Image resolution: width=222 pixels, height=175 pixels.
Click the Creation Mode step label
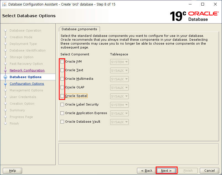coord(21,37)
